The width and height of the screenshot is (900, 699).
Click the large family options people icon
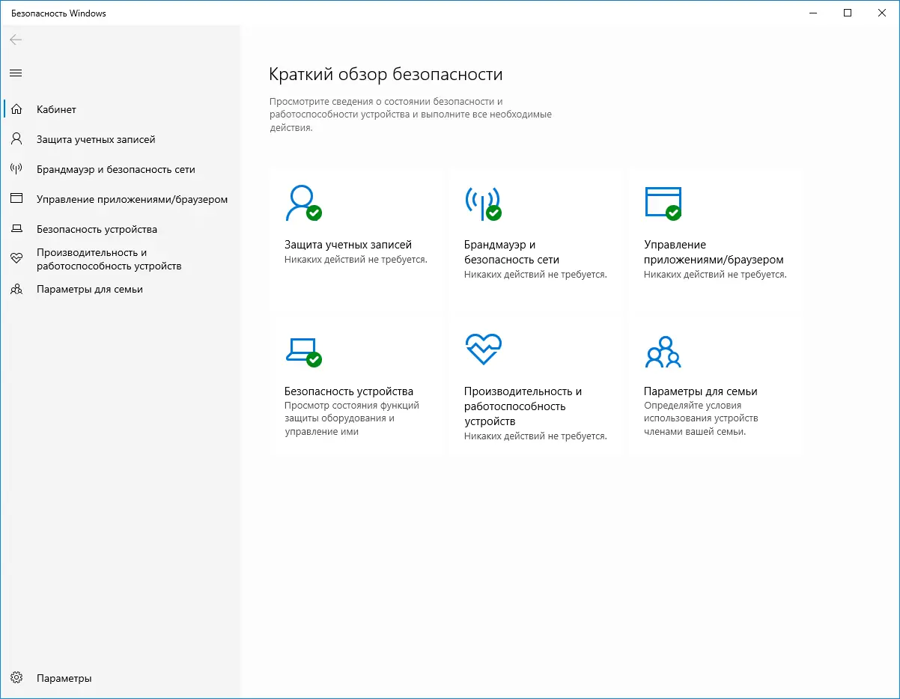click(x=663, y=352)
